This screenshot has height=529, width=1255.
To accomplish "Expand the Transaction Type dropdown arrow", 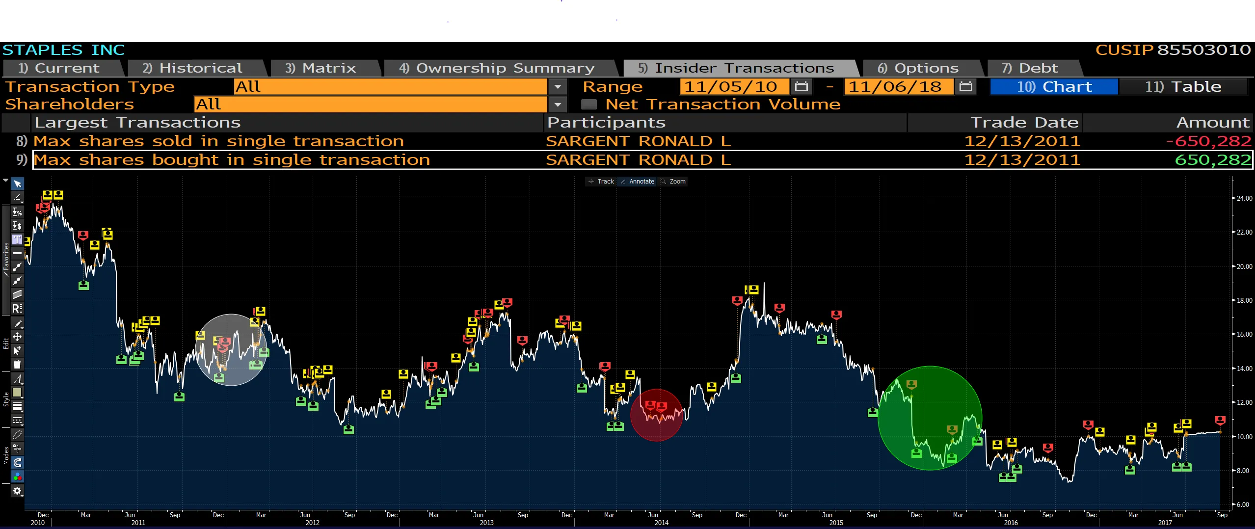I will tap(558, 87).
